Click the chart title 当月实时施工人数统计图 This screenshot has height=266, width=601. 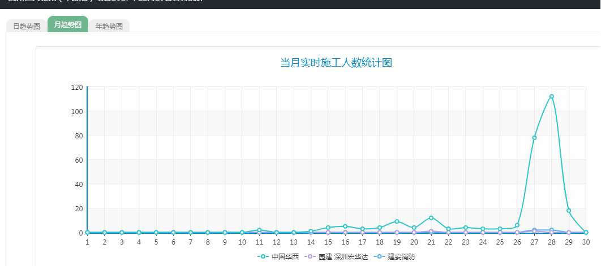(336, 63)
